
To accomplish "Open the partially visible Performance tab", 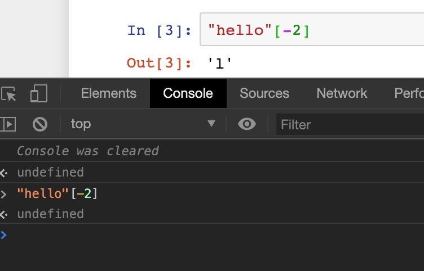I will [x=409, y=93].
